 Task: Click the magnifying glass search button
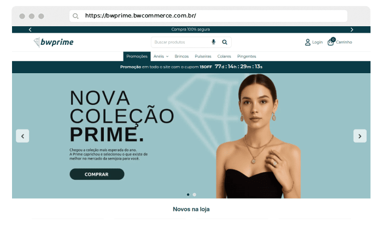point(225,42)
